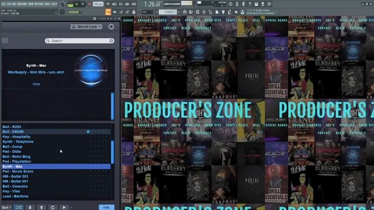
Task: Click the overdub/blend recording icon
Action: (127, 4)
